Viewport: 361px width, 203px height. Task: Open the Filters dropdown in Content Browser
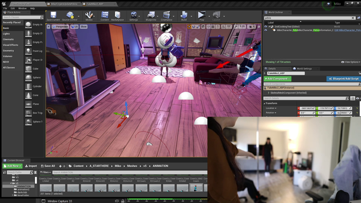coord(45,172)
